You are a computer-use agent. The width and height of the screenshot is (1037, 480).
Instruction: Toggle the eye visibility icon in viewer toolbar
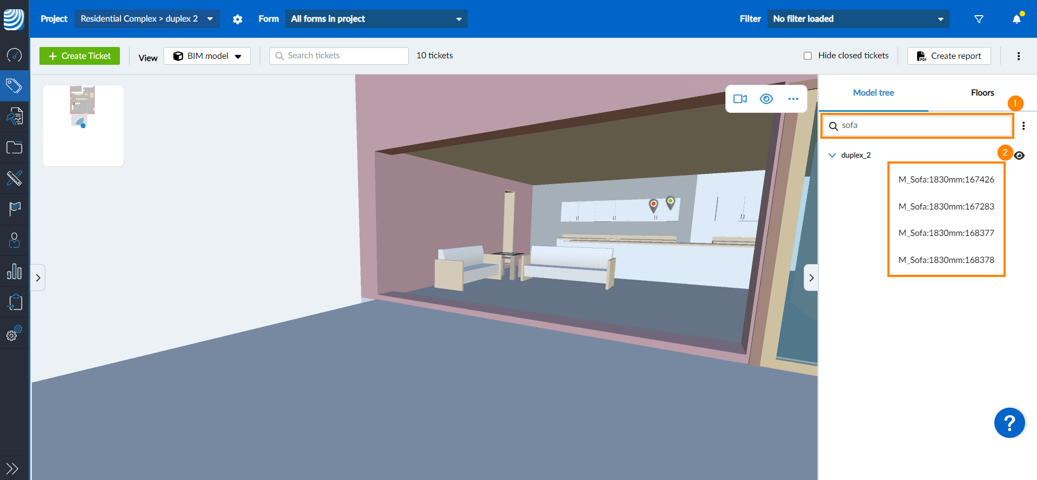766,99
